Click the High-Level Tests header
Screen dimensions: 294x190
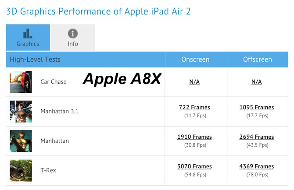[x=35, y=60]
